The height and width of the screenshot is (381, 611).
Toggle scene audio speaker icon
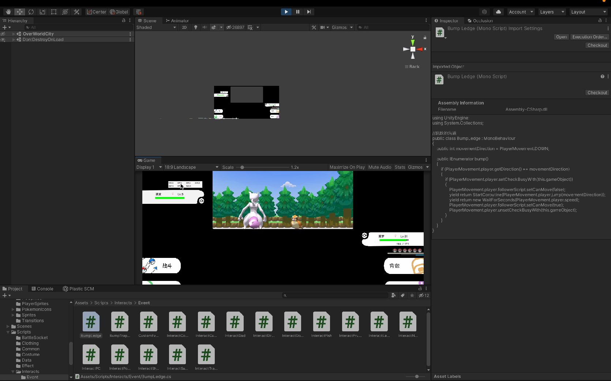pos(205,27)
